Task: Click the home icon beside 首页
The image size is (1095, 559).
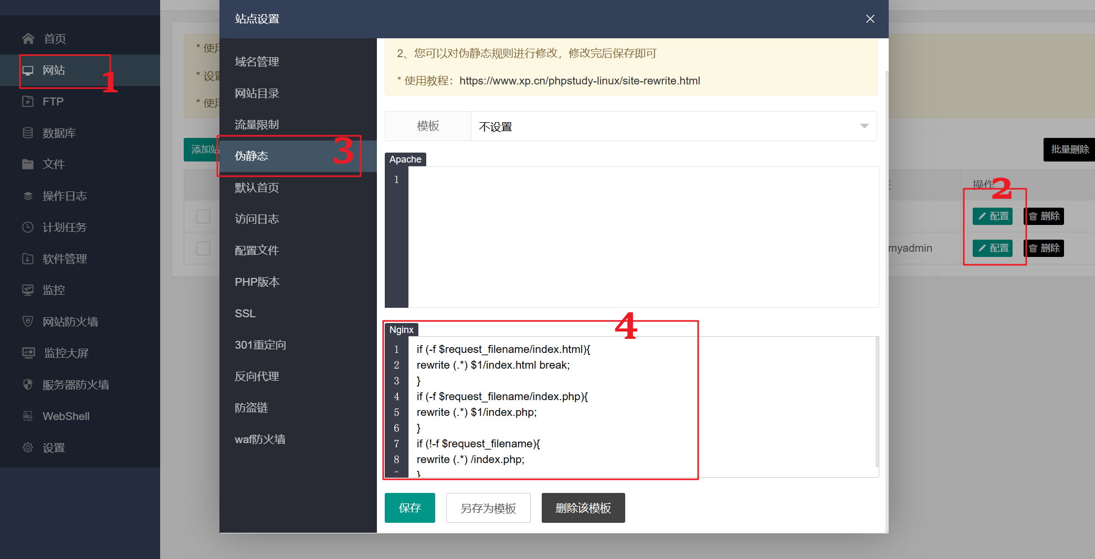Action: (28, 39)
